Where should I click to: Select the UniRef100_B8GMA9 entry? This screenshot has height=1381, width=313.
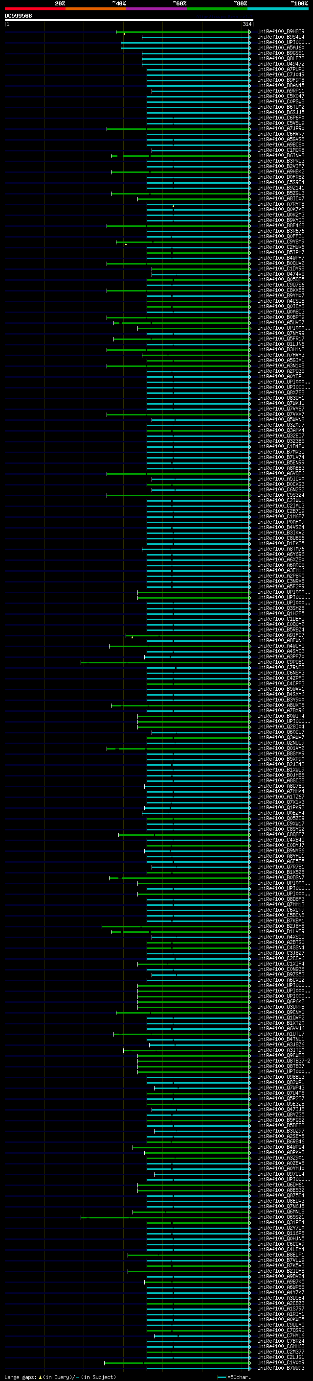click(280, 753)
